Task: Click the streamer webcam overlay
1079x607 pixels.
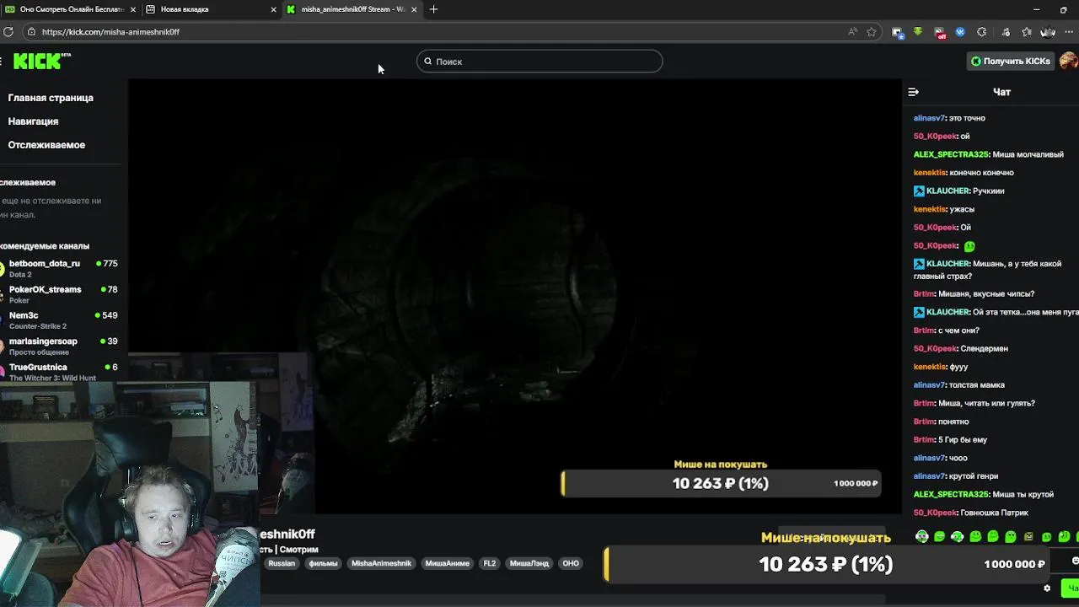Action: 128,493
